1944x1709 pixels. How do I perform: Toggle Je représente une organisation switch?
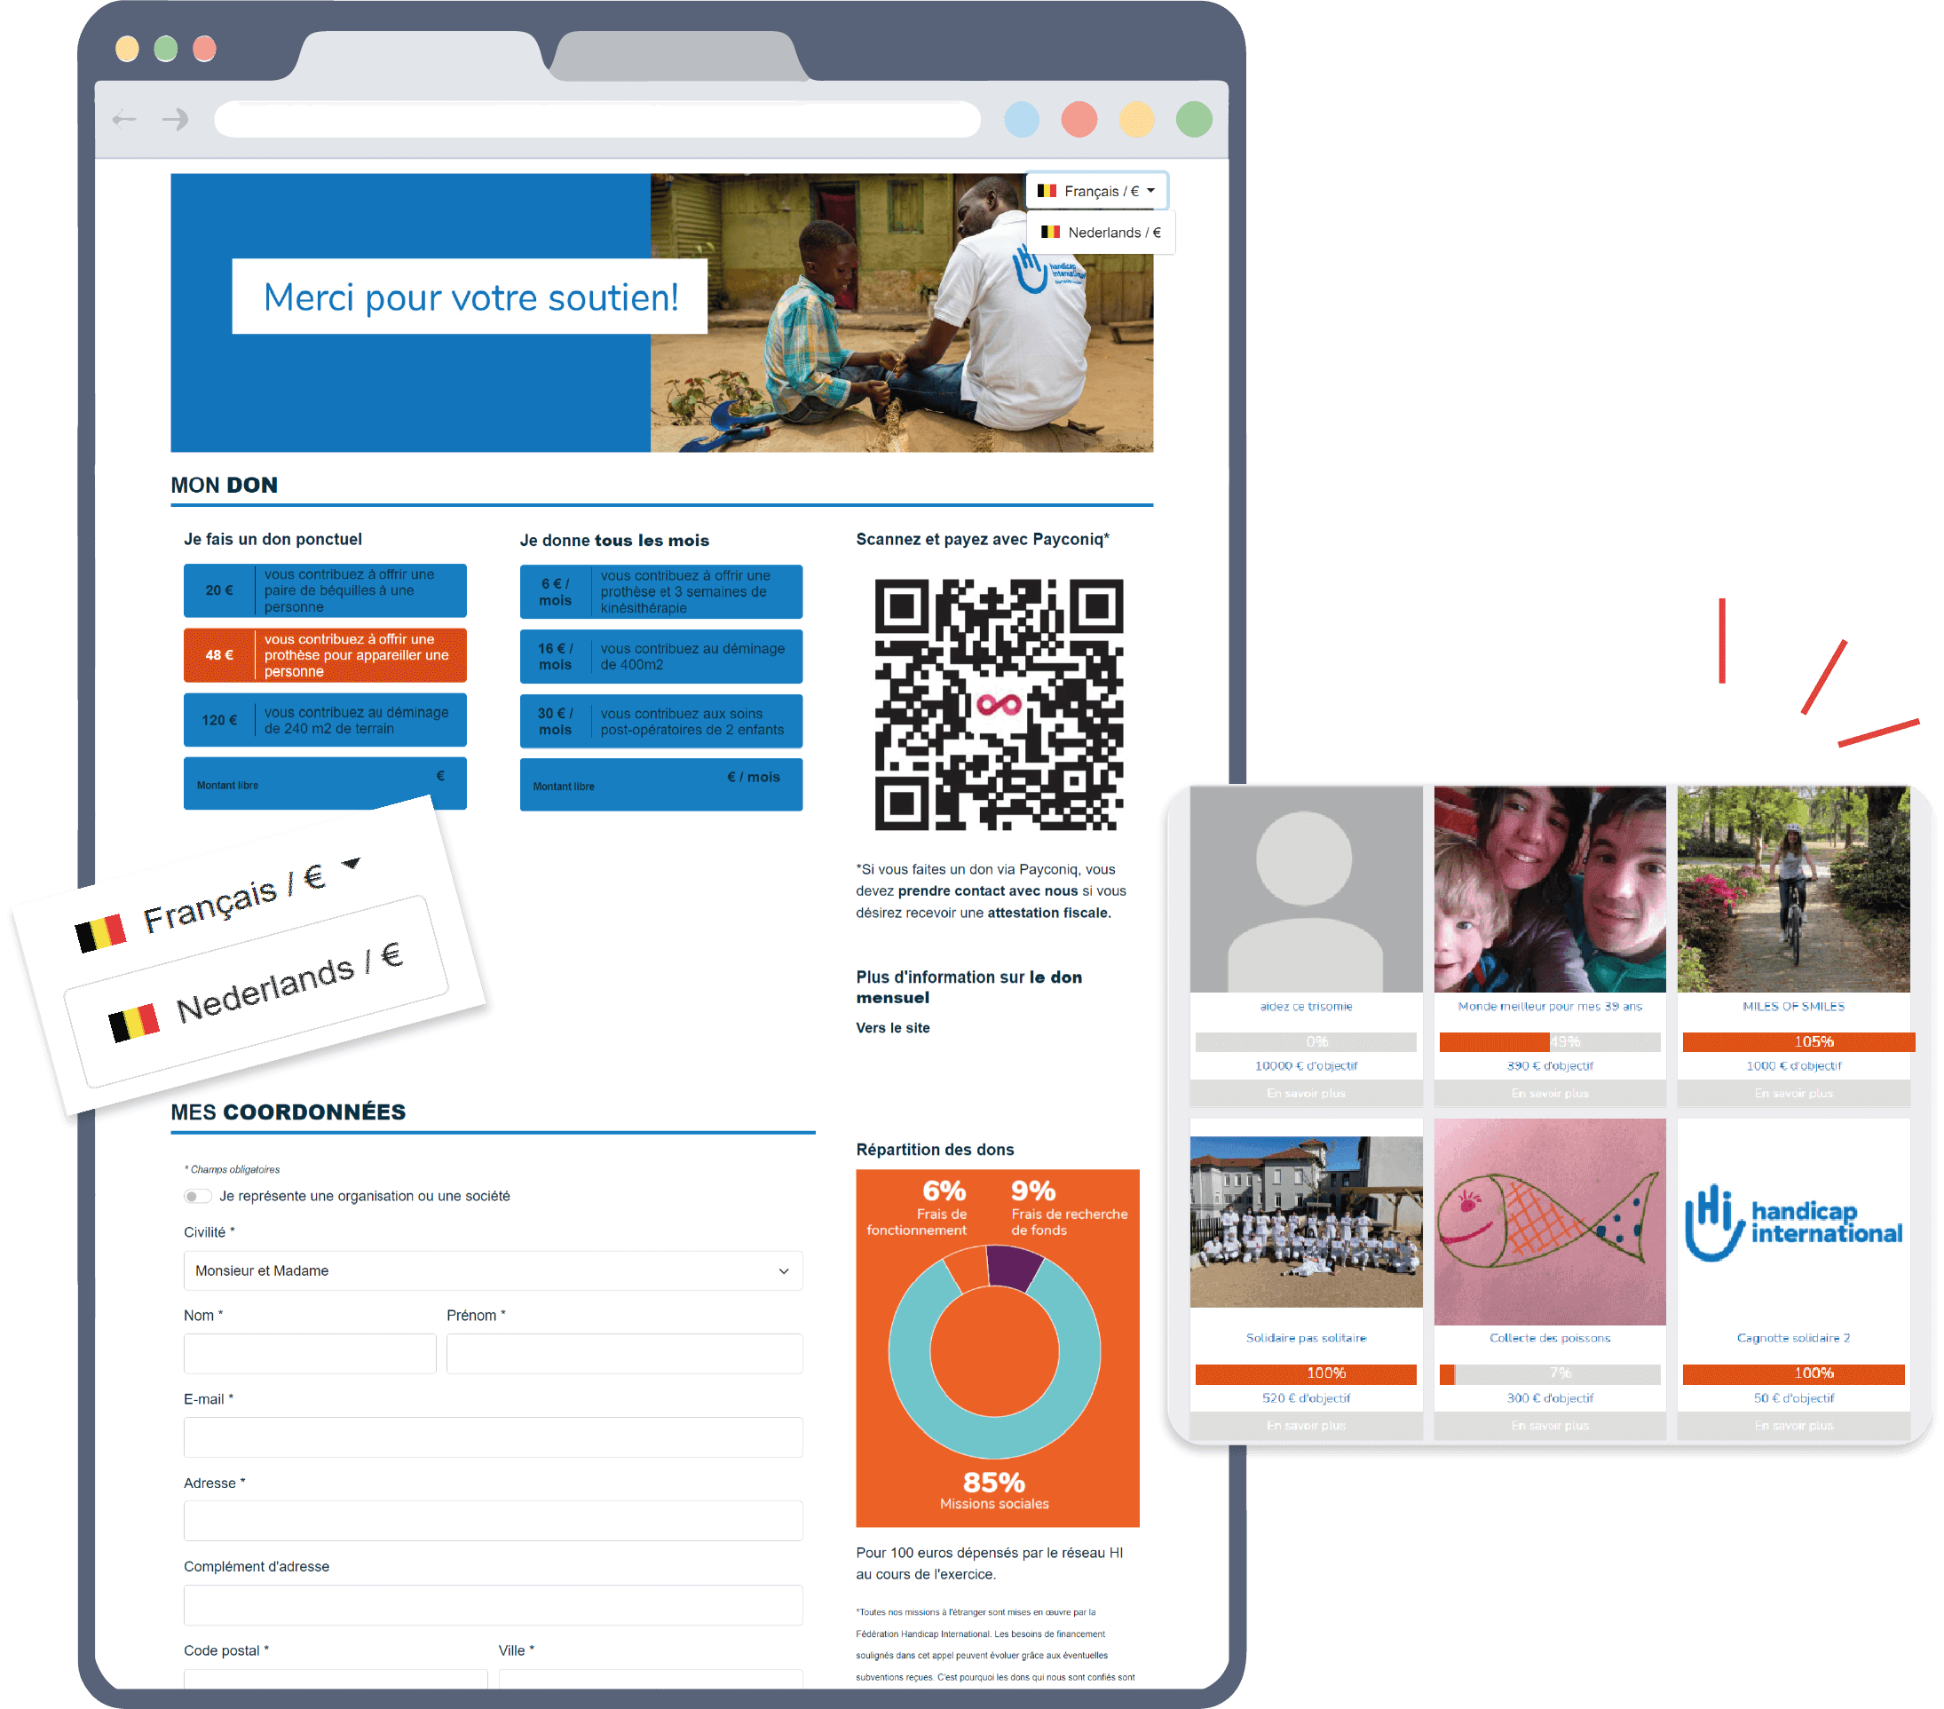coord(197,1197)
